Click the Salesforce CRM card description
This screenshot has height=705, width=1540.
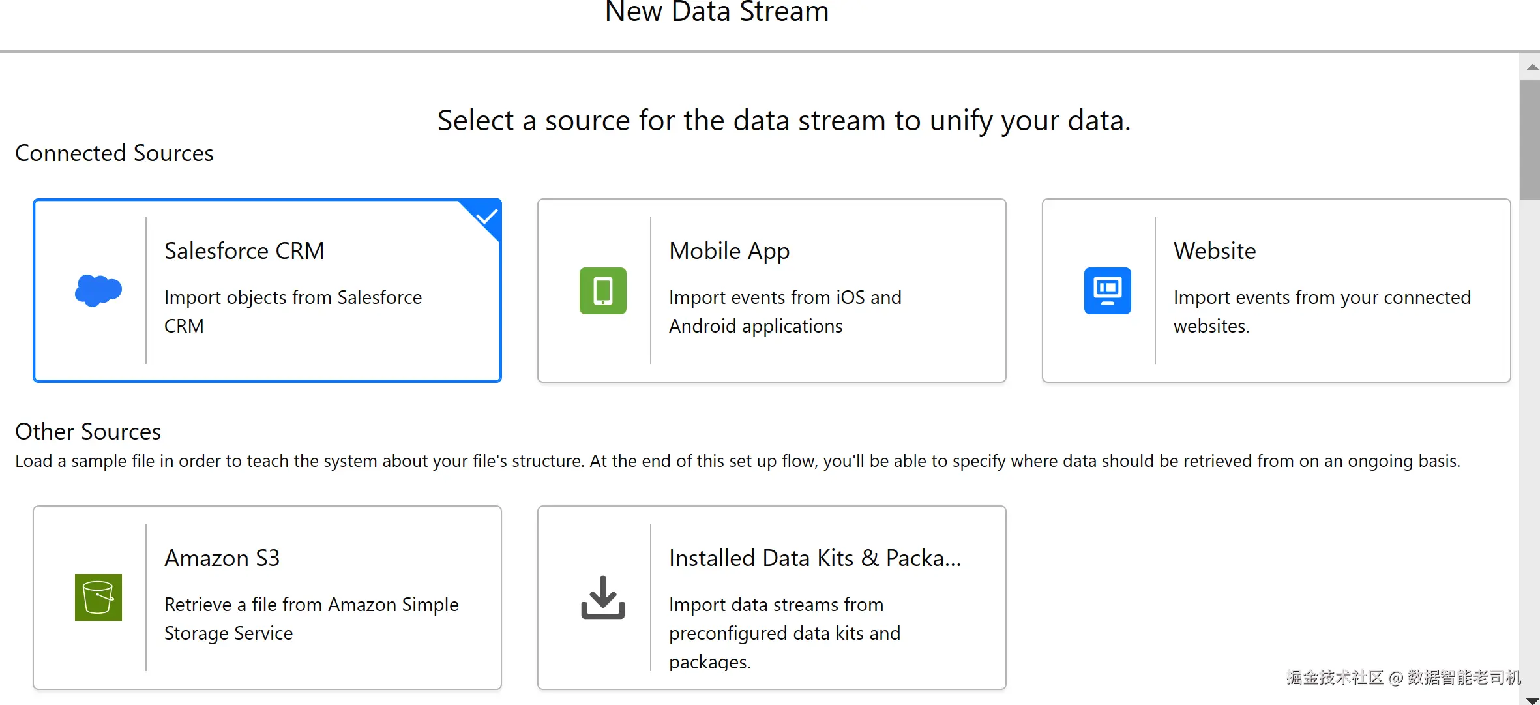[x=293, y=312]
